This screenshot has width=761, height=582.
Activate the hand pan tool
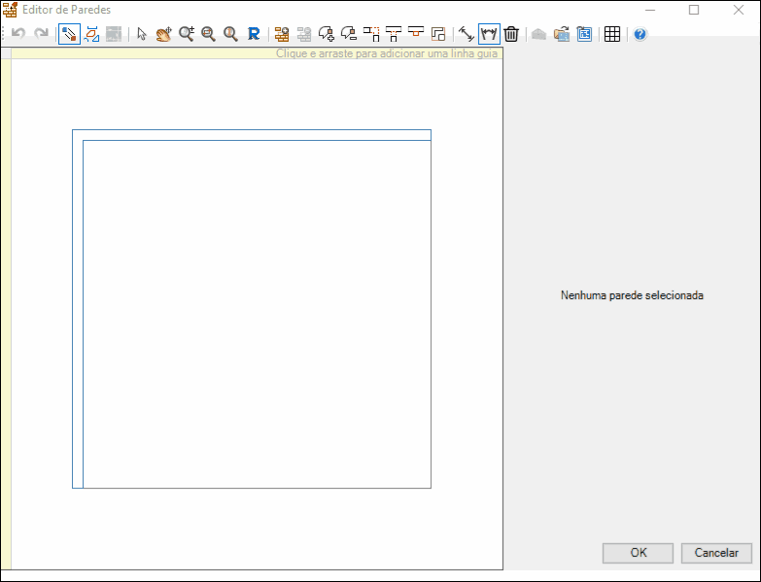point(163,34)
